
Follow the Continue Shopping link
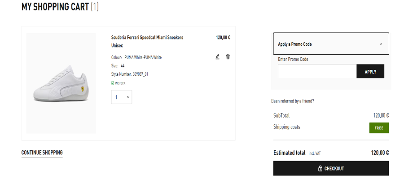(x=42, y=153)
